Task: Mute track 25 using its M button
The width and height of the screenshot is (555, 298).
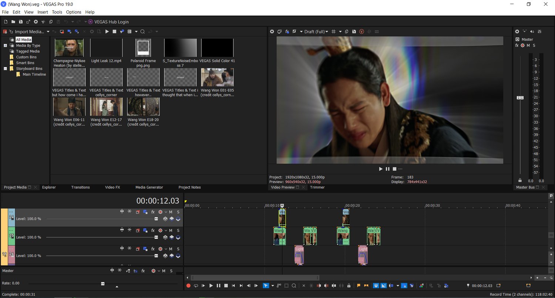Action: coord(171,230)
